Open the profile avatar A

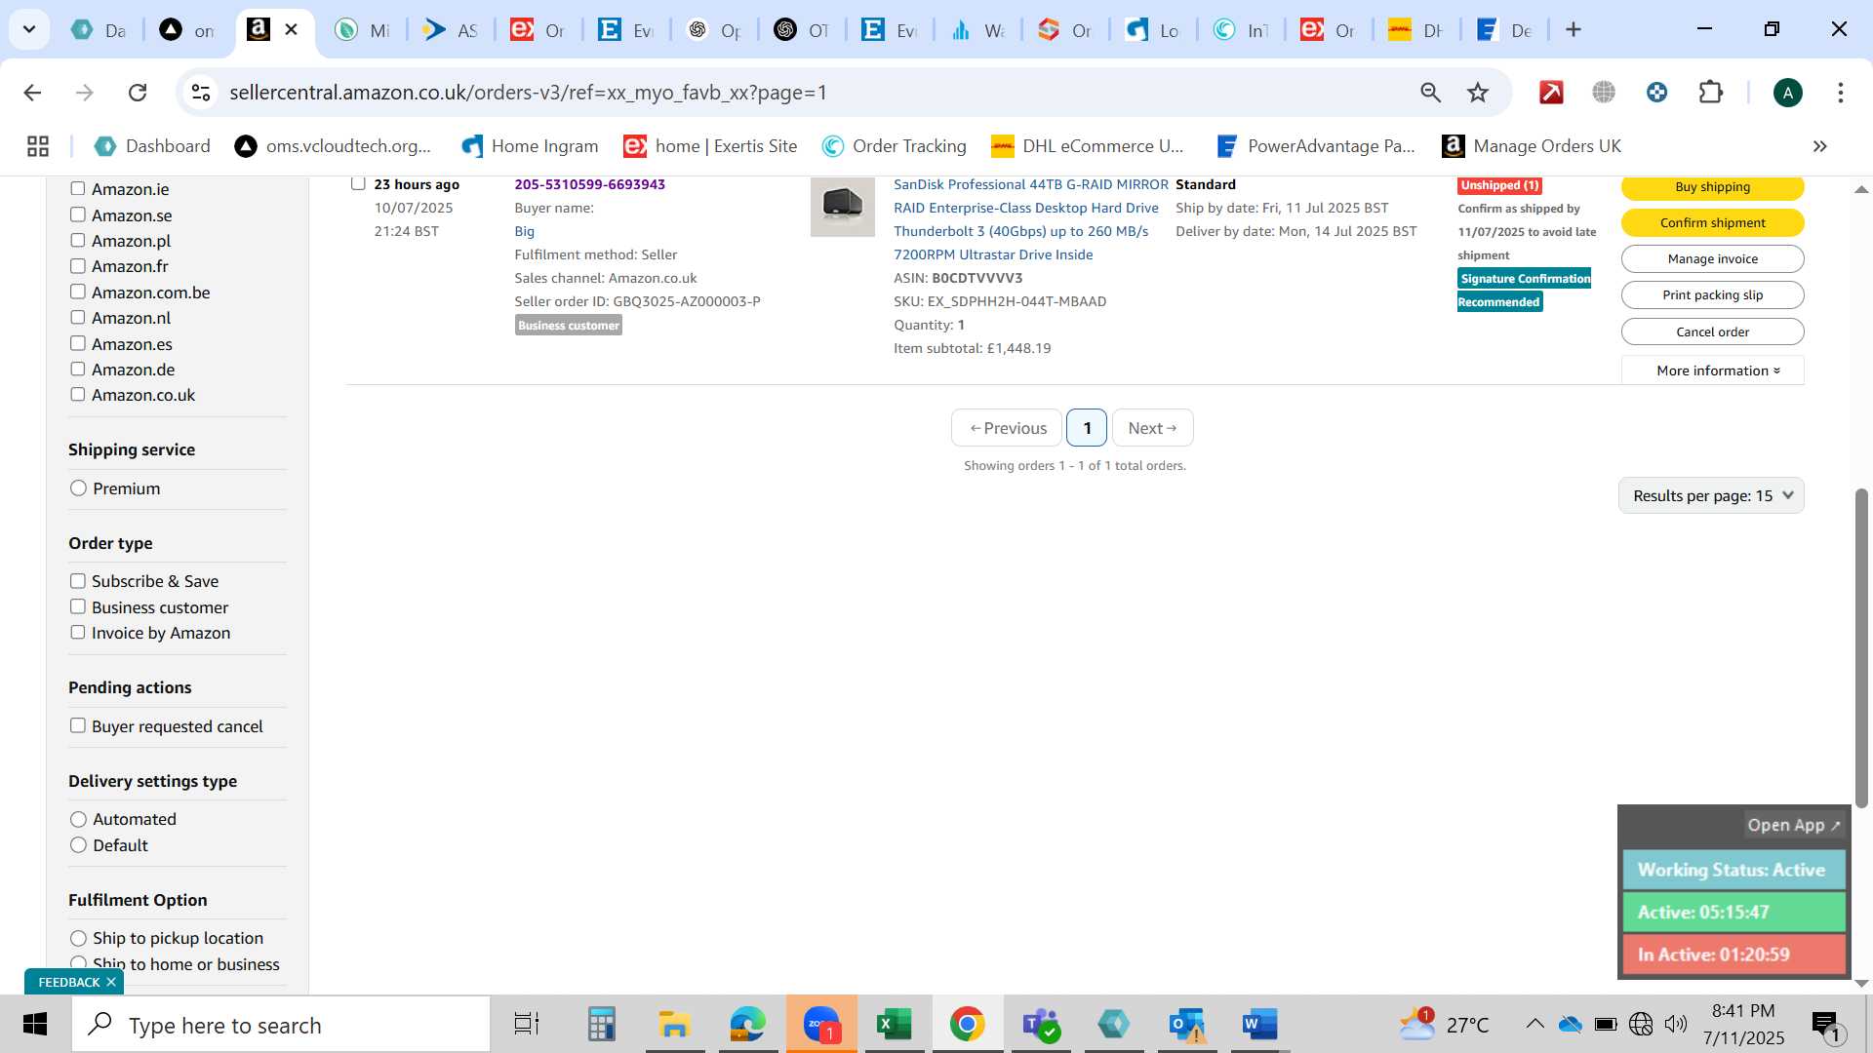click(1787, 93)
